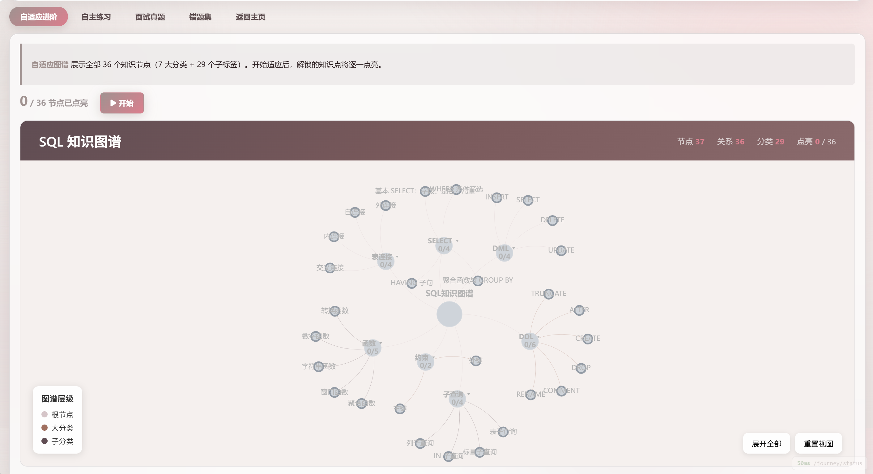Click the 0 / 36 节点已点亮 counter
The width and height of the screenshot is (873, 474).
click(x=54, y=102)
